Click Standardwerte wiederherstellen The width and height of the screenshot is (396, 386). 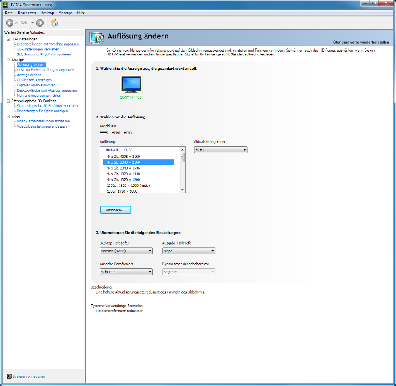point(361,42)
